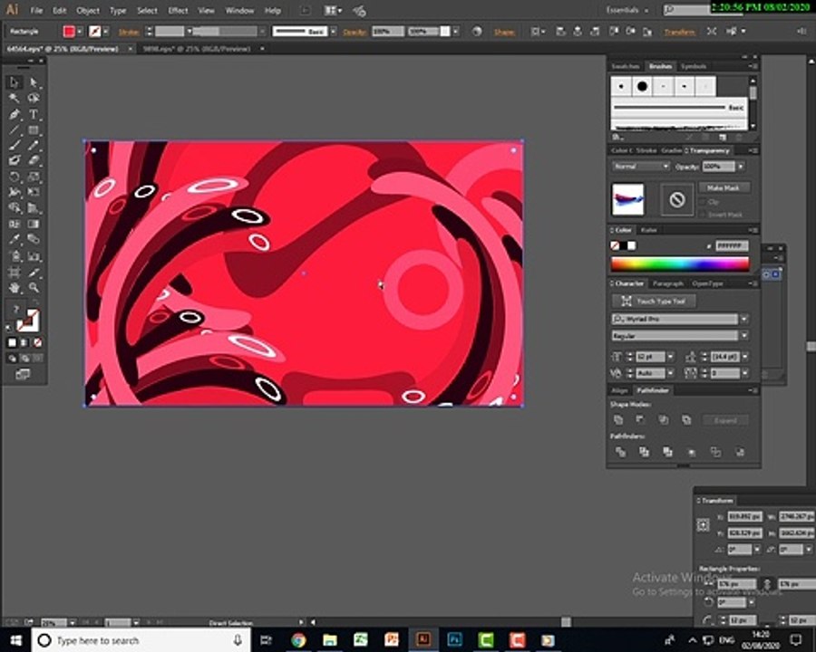Switch to the Paragraph tab

667,283
